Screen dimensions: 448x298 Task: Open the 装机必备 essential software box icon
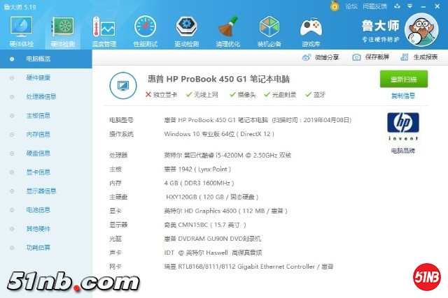pyautogui.click(x=269, y=29)
